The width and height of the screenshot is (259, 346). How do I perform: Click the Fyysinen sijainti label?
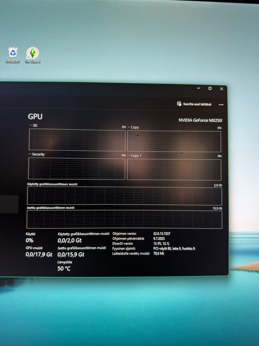[x=124, y=248]
